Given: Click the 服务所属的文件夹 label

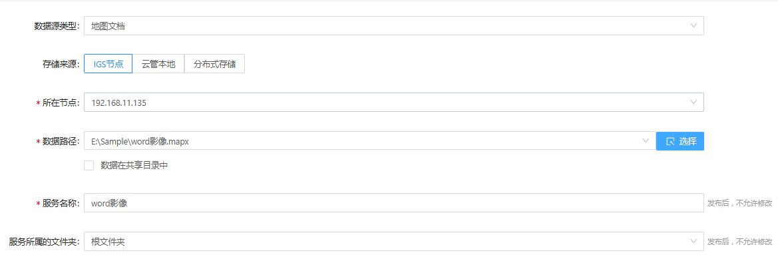Looking at the screenshot, I should point(44,242).
